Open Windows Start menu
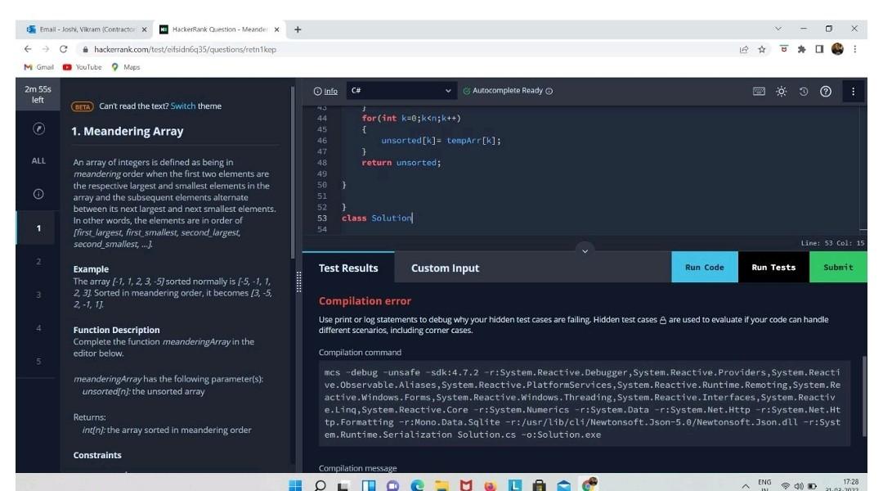The height and width of the screenshot is (491, 883). click(295, 485)
